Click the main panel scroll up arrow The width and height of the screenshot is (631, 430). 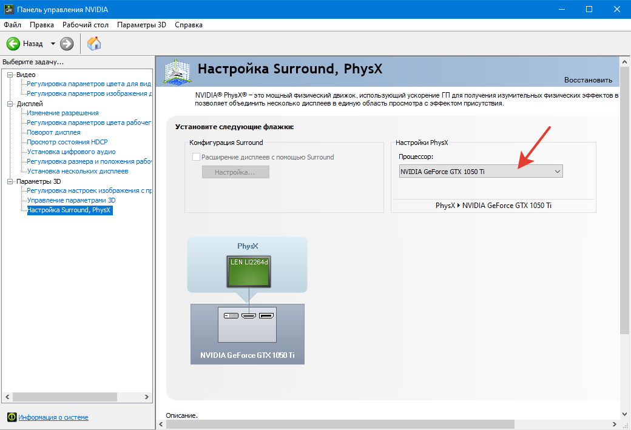pos(624,62)
